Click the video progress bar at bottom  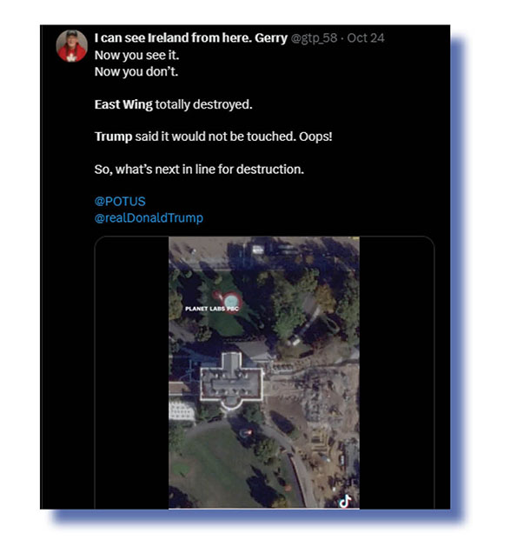tap(264, 508)
